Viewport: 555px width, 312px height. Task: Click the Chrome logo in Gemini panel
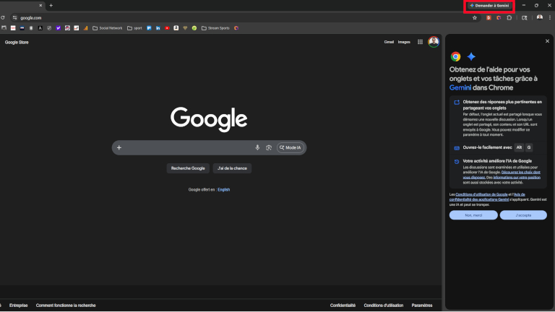pyautogui.click(x=455, y=56)
